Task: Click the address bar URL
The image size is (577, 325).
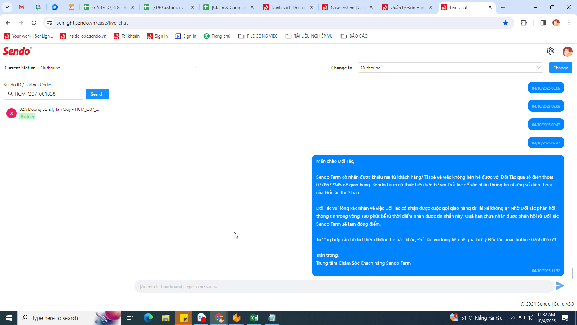Action: pos(92,23)
